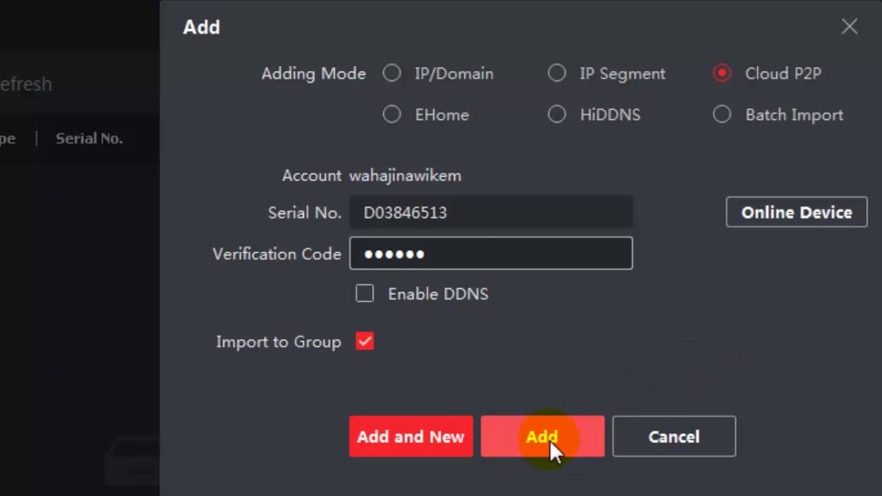Click the Serial No. input field
Image resolution: width=882 pixels, height=496 pixels.
(x=491, y=212)
